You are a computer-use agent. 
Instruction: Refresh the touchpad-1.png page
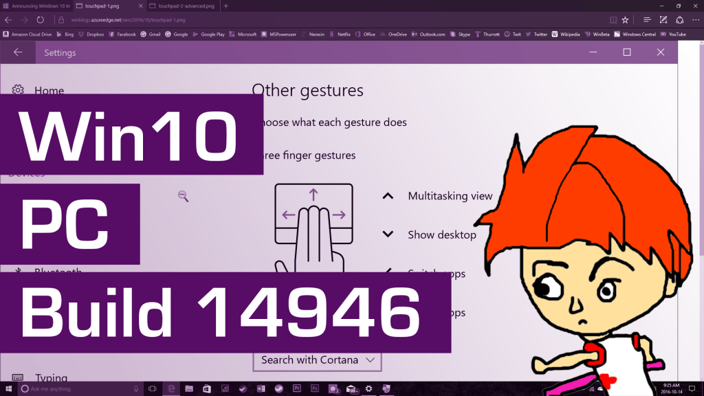tap(41, 20)
